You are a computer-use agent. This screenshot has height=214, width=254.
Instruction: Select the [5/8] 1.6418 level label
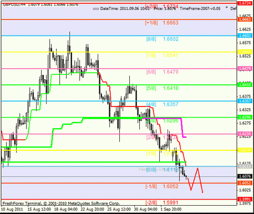162,88
